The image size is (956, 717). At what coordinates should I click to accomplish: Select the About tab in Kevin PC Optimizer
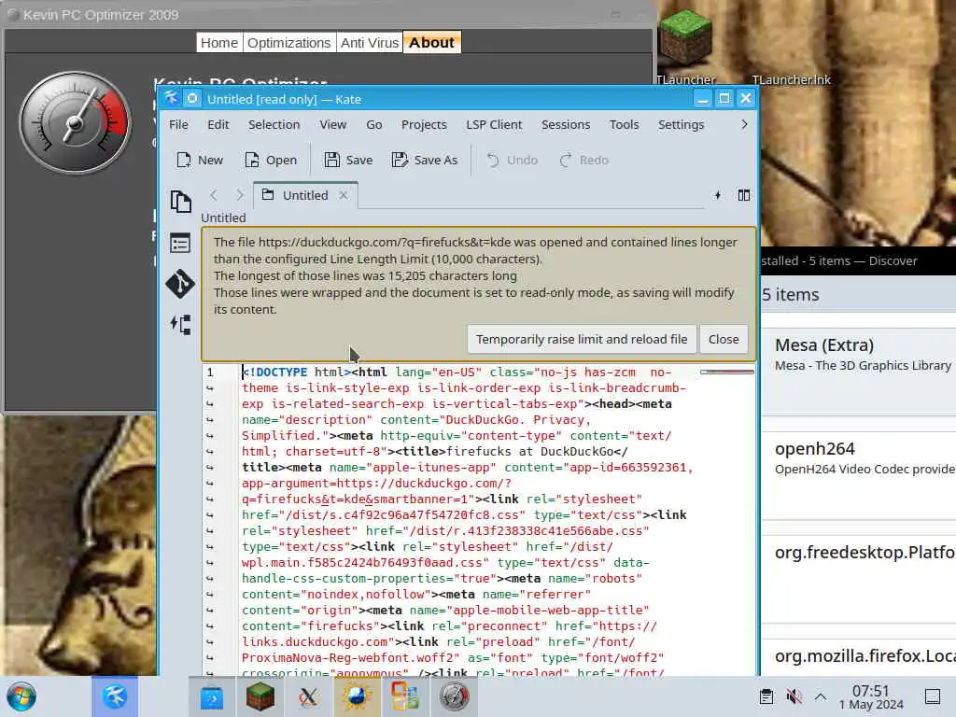tap(431, 43)
